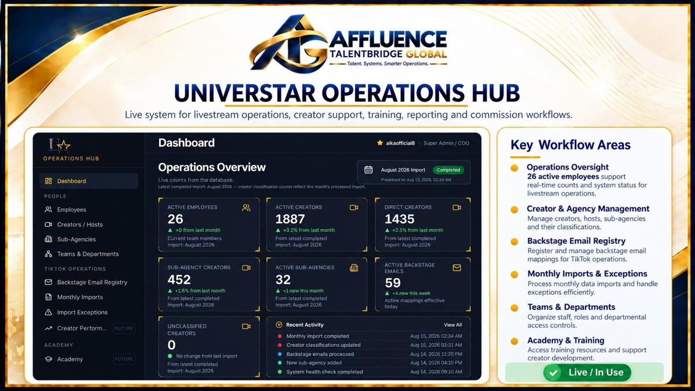Open the Academy sidebar entry
The width and height of the screenshot is (695, 391).
point(69,359)
